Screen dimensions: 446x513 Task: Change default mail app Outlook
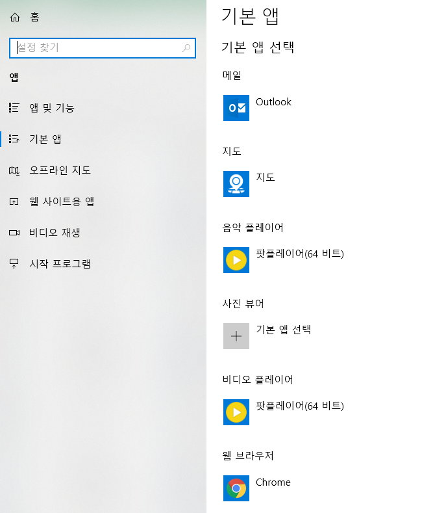[273, 102]
